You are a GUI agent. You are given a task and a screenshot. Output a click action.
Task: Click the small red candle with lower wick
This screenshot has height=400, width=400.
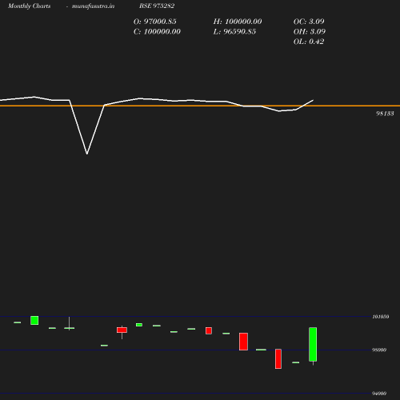coord(122,330)
